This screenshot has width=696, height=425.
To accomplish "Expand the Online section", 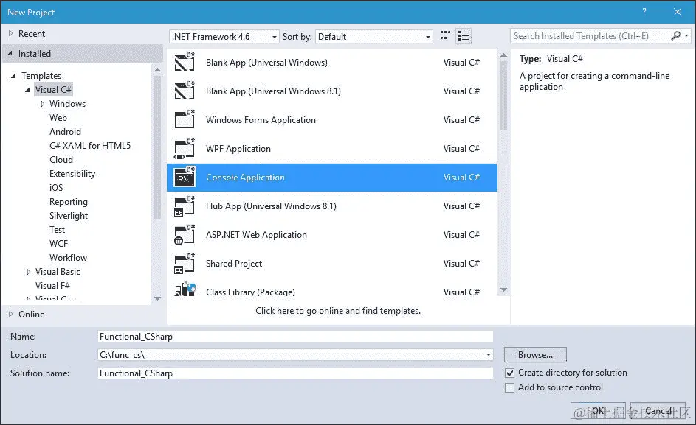I will [10, 314].
